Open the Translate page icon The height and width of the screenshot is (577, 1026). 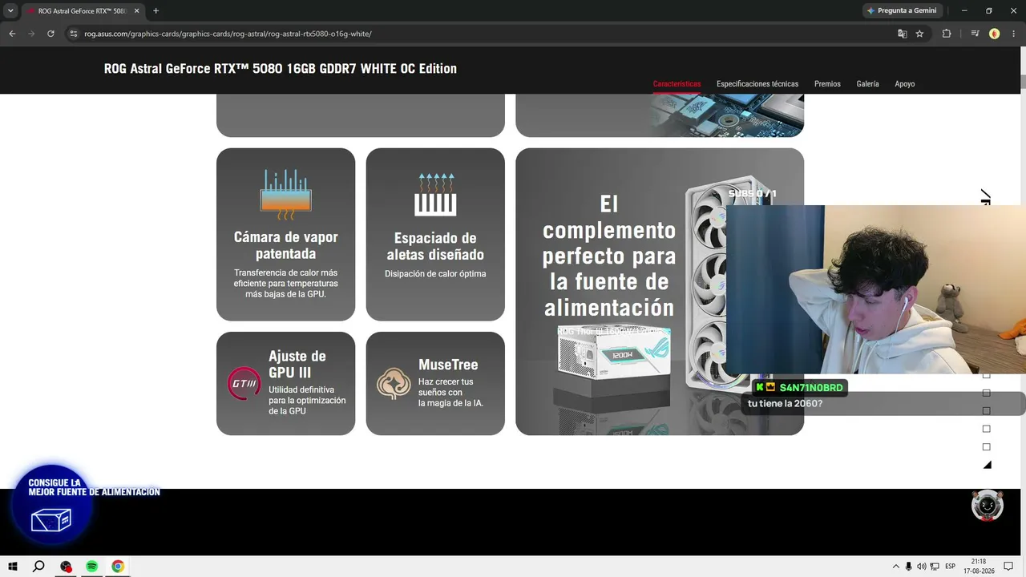coord(902,34)
